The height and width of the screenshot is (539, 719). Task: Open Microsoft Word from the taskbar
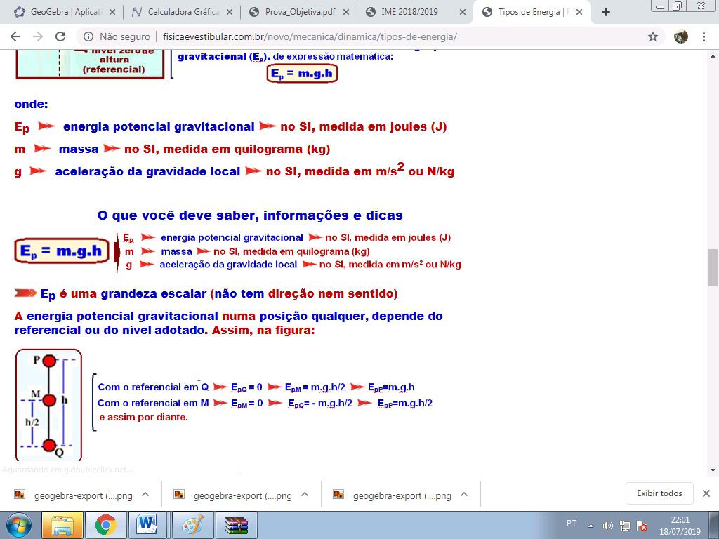(147, 525)
